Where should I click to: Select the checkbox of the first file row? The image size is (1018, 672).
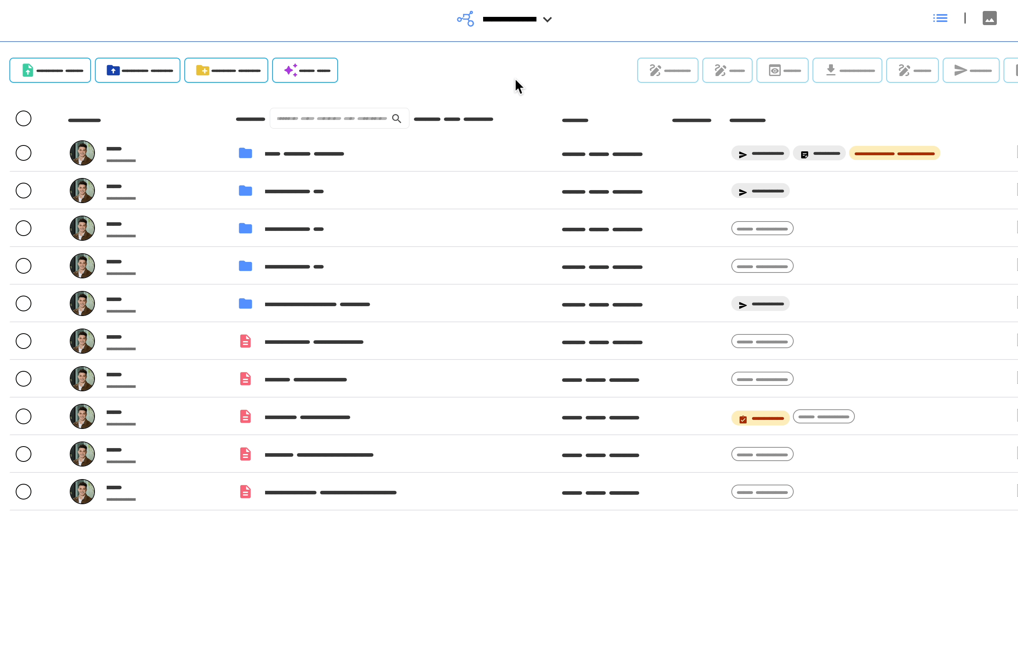point(23,152)
